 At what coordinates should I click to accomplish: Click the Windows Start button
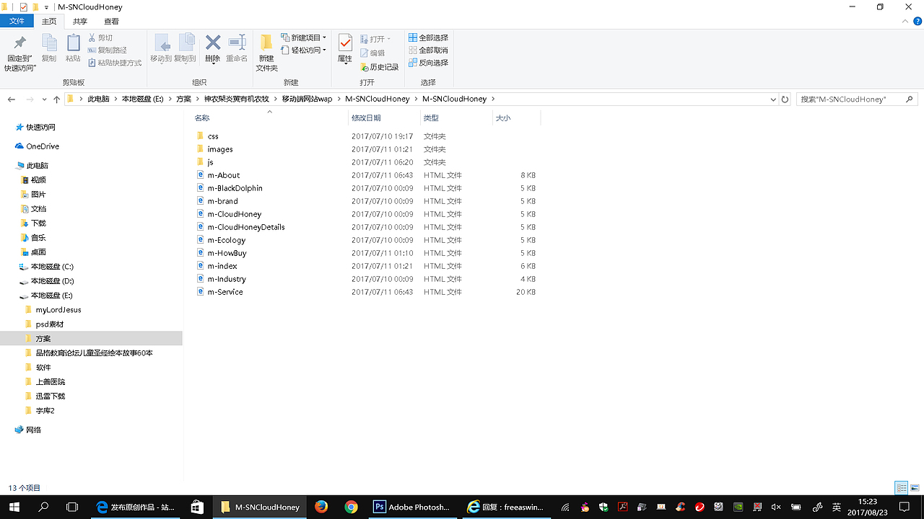pos(14,507)
